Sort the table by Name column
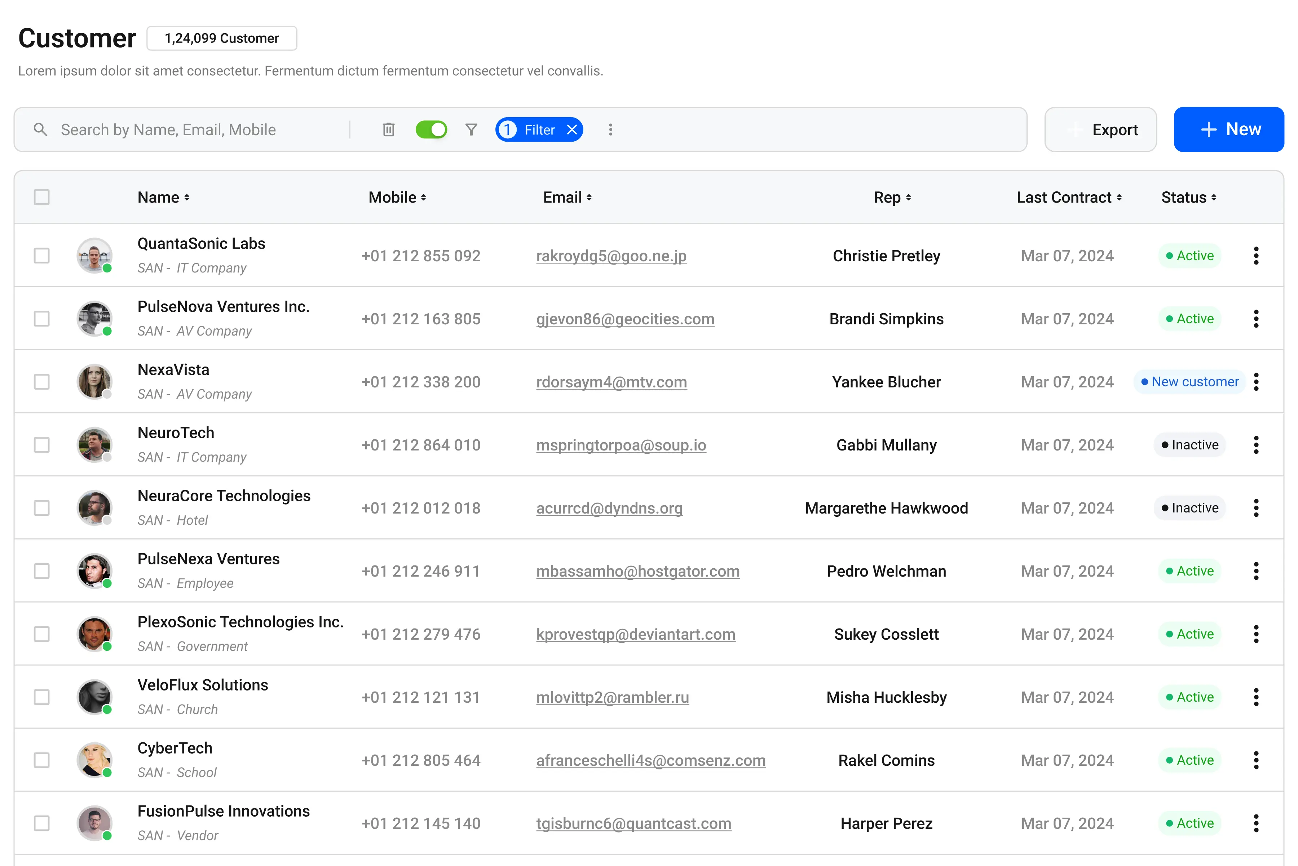Viewport: 1298px width, 866px height. click(x=164, y=197)
